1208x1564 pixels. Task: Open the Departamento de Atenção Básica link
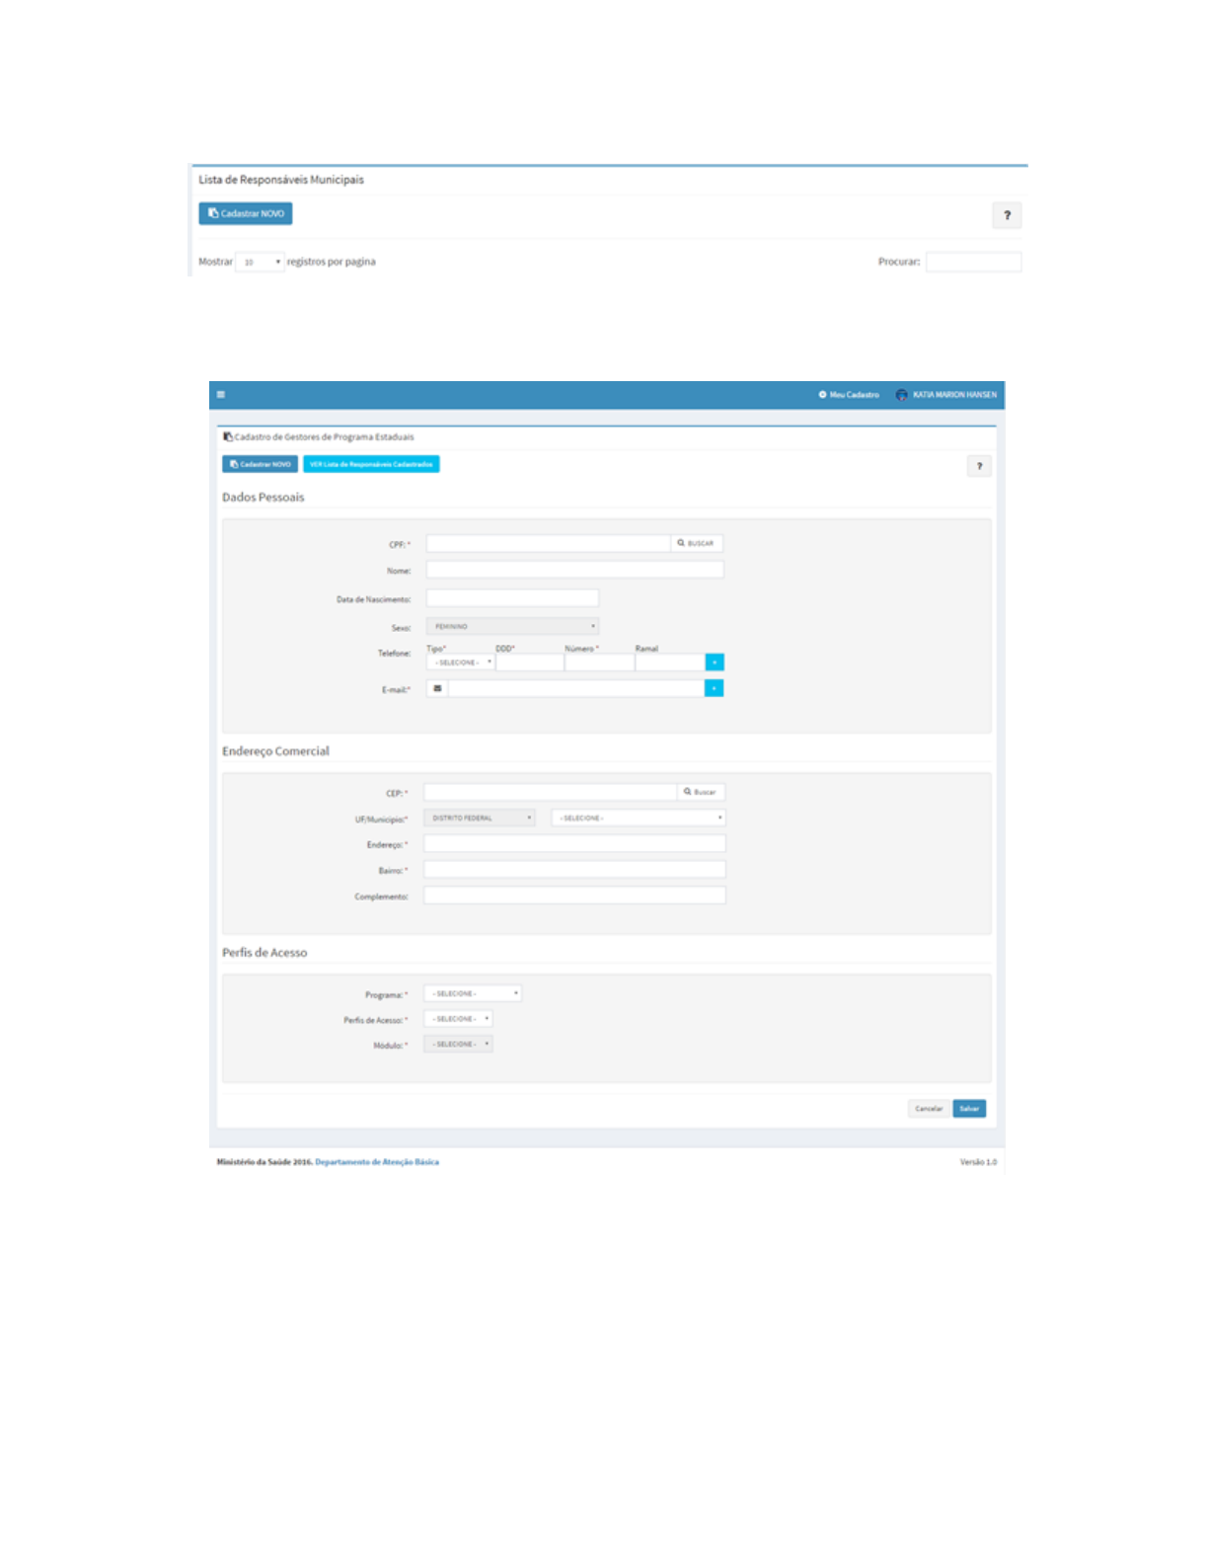pyautogui.click(x=377, y=1162)
